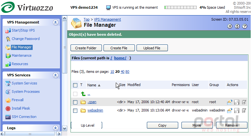Click the help question mark icon
This screenshot has height=136, width=251.
tap(245, 26)
